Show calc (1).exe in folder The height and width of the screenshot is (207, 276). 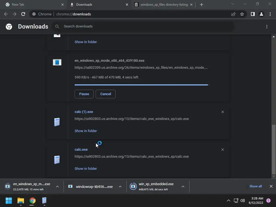(x=86, y=131)
